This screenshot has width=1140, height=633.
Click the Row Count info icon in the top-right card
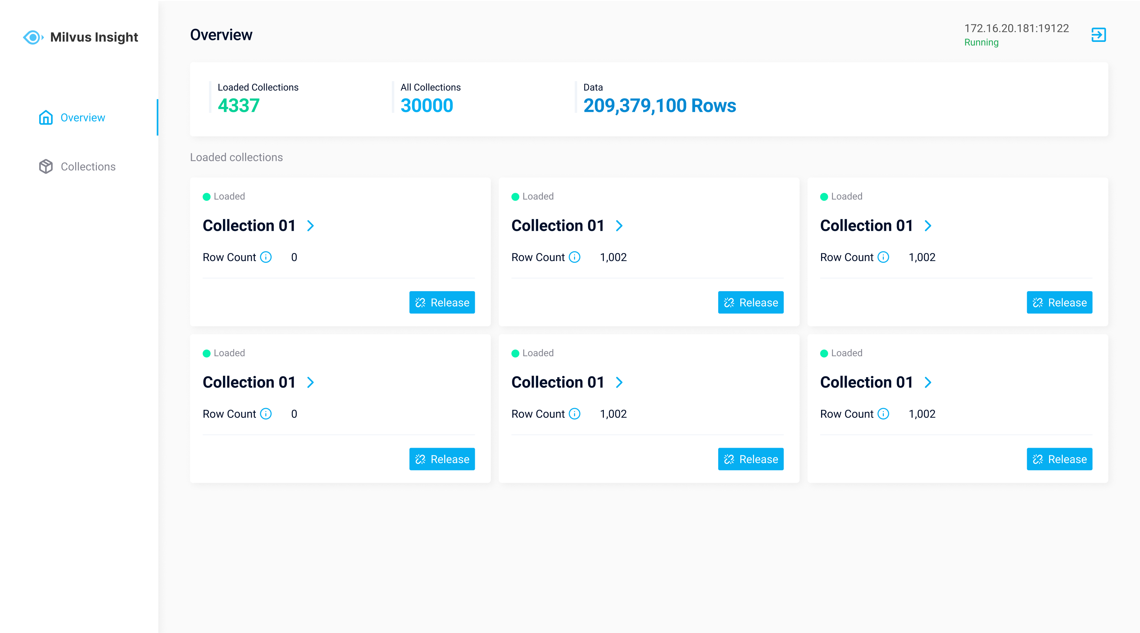point(883,257)
